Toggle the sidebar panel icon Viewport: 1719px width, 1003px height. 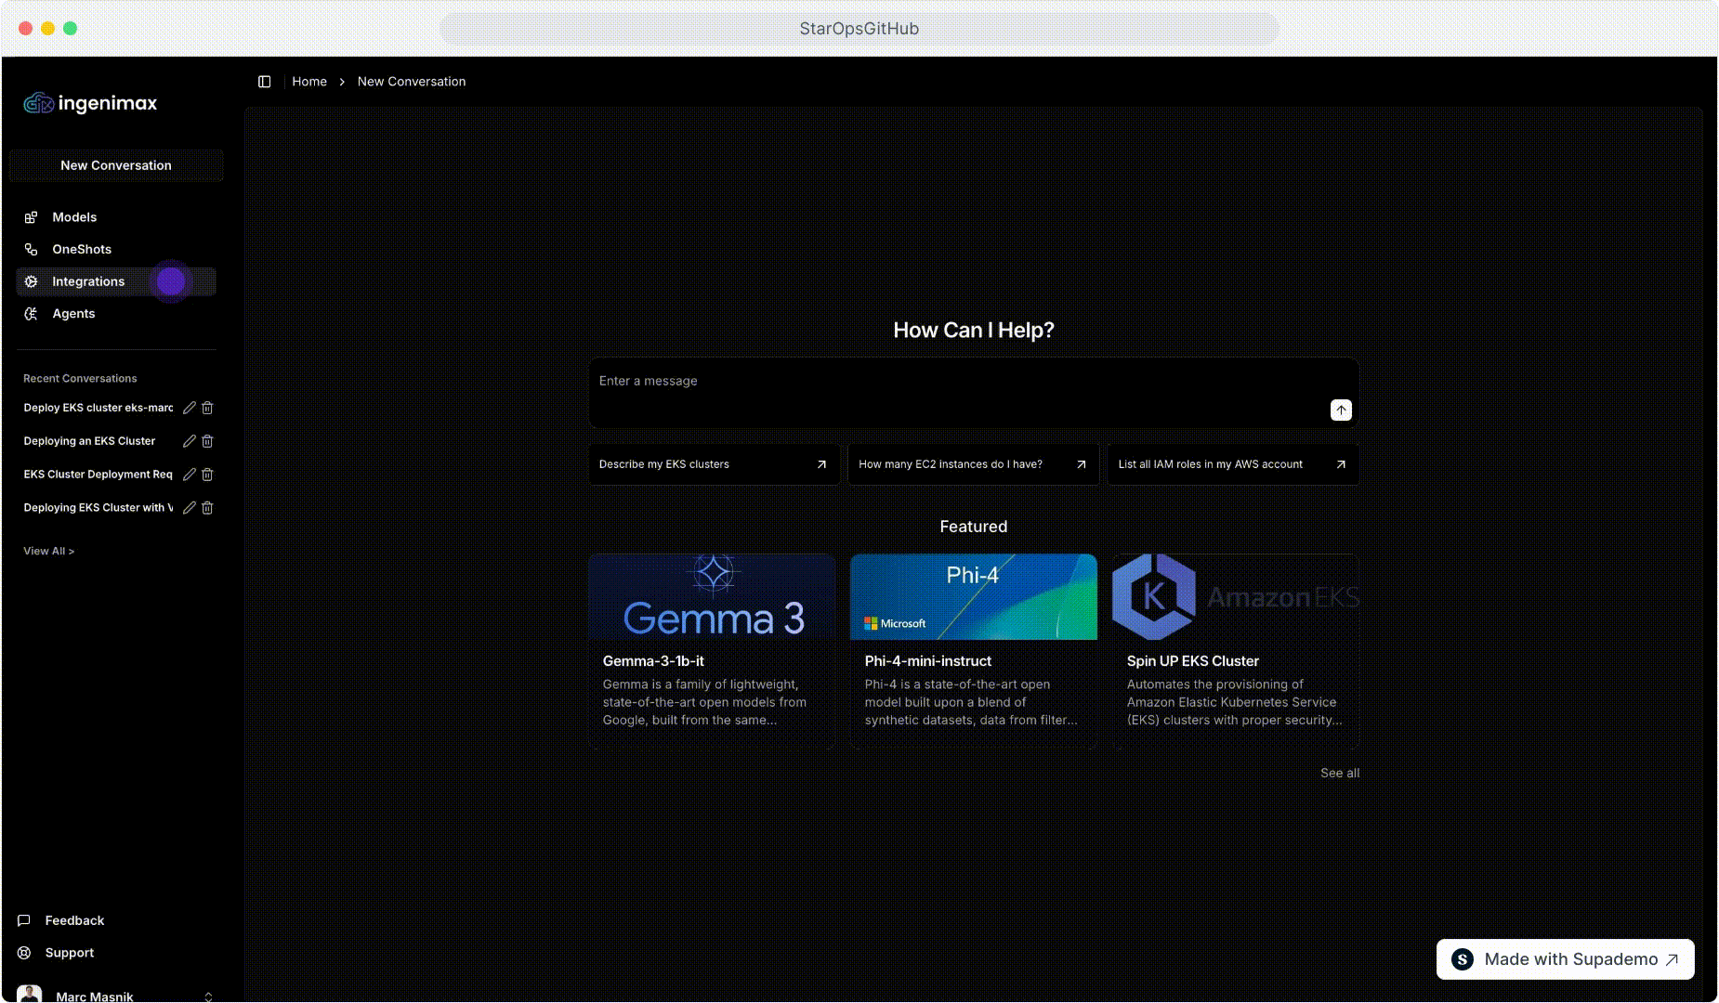click(x=264, y=82)
